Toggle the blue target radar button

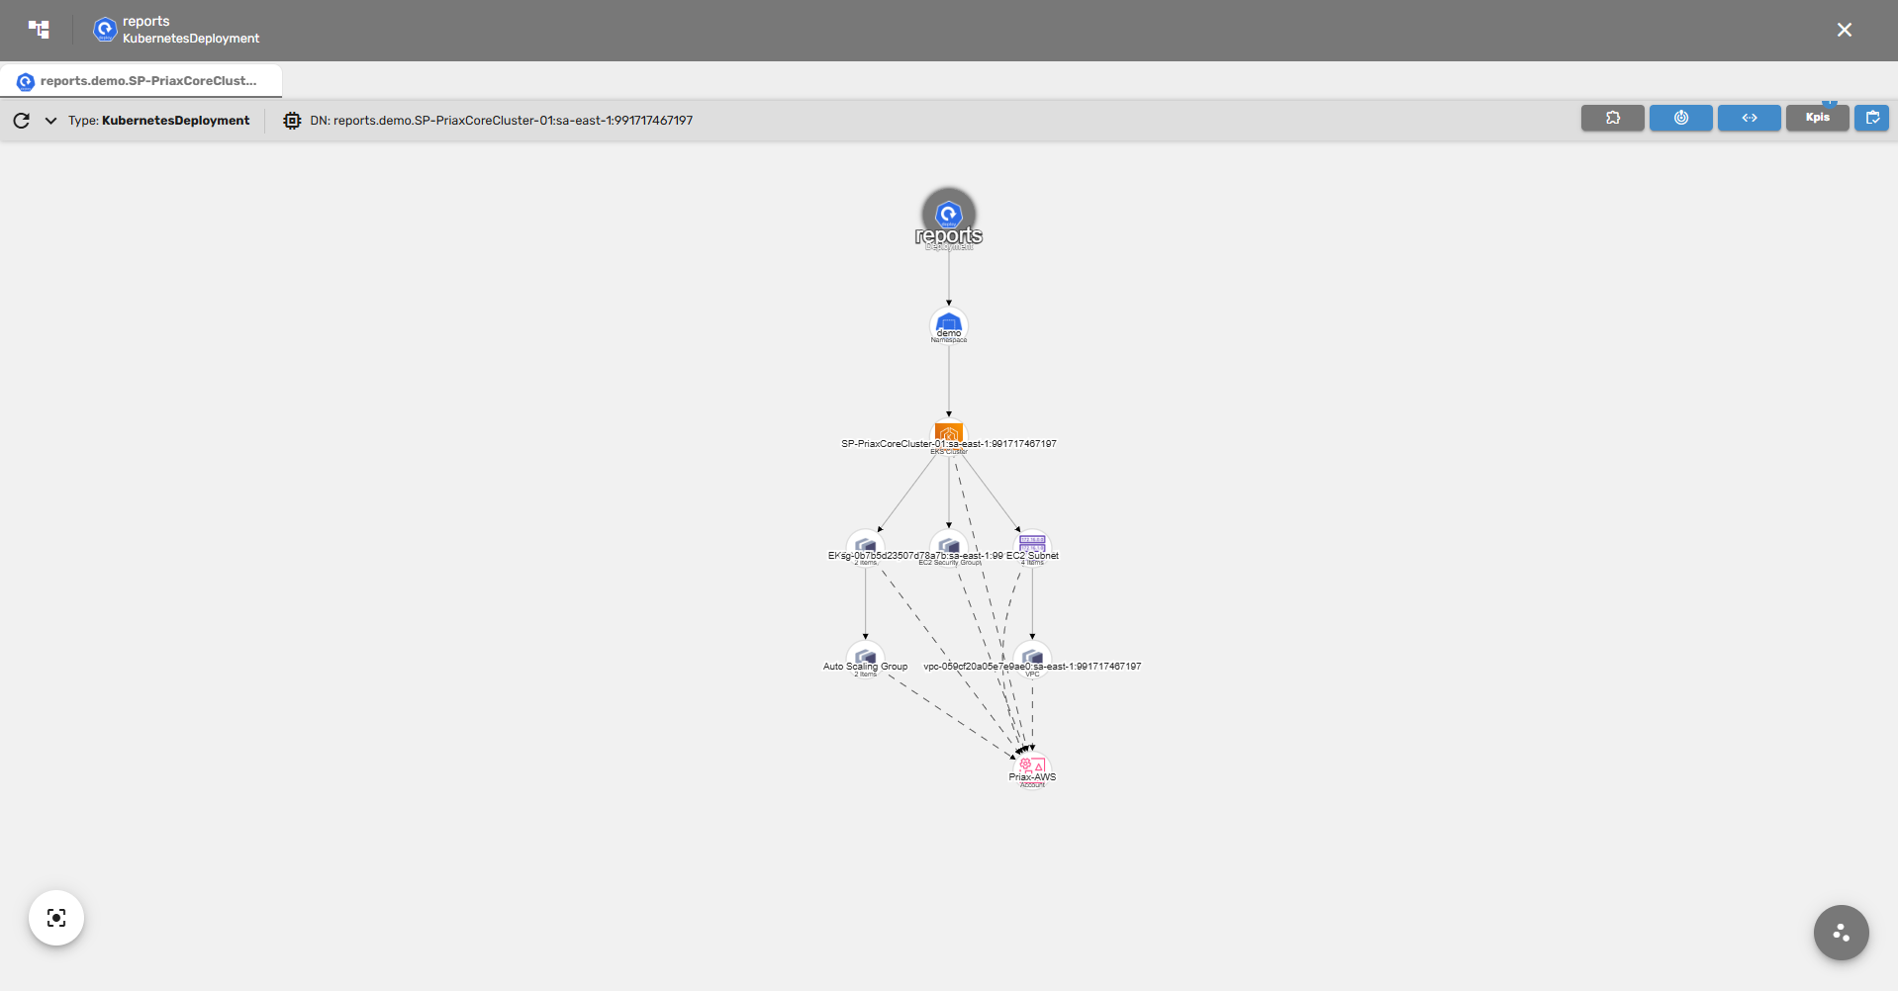[1680, 118]
